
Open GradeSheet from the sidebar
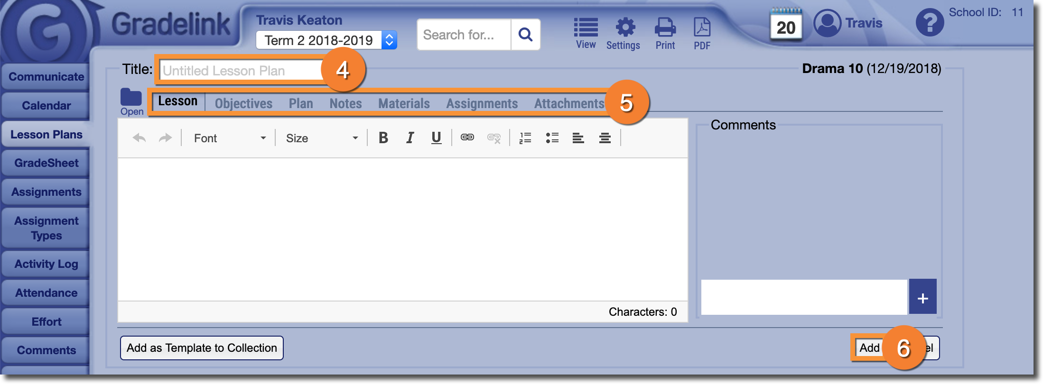(x=46, y=163)
